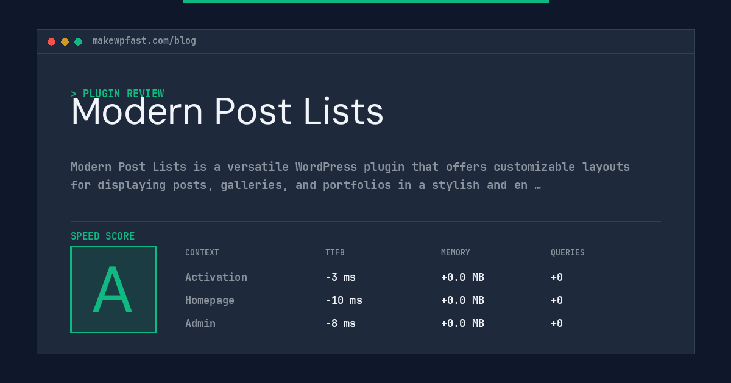Click the green window dot
This screenshot has height=383, width=731.
[78, 41]
